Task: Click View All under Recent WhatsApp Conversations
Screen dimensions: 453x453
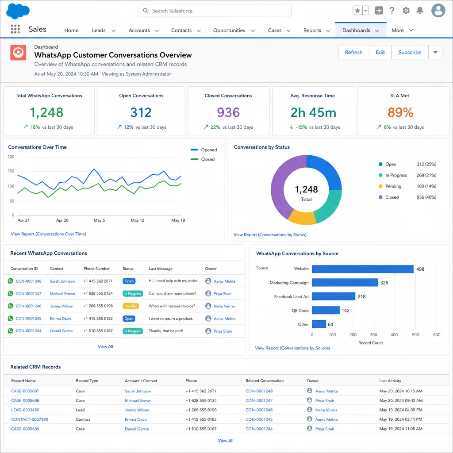Action: point(105,346)
